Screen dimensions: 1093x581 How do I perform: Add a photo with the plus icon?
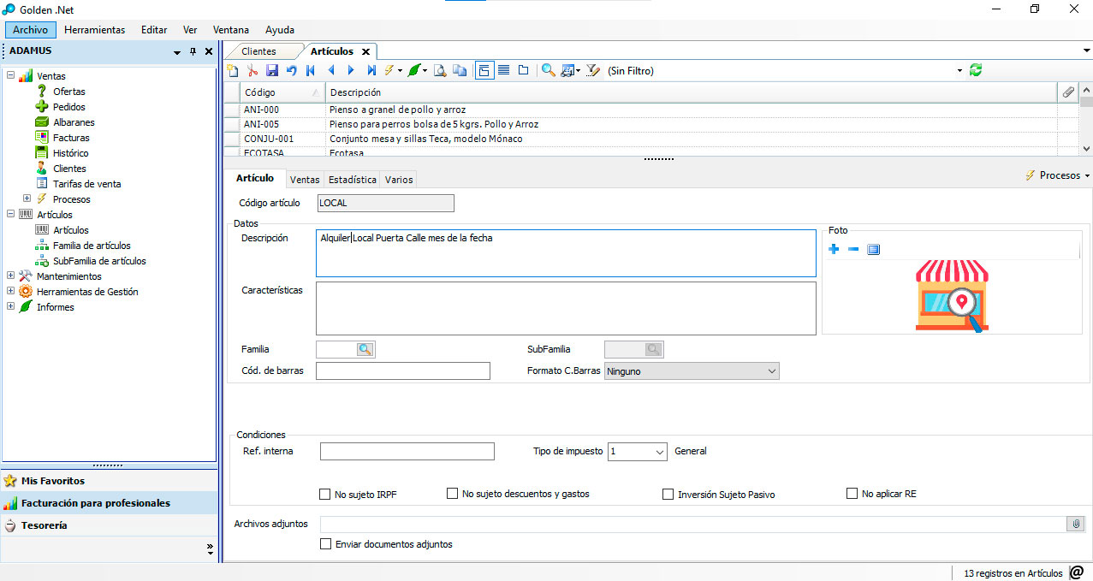[x=834, y=249]
